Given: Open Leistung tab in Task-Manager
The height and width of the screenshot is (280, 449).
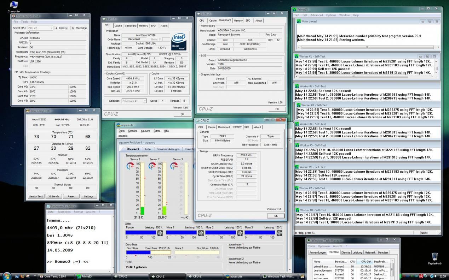Looking at the screenshot, I should [x=357, y=252].
